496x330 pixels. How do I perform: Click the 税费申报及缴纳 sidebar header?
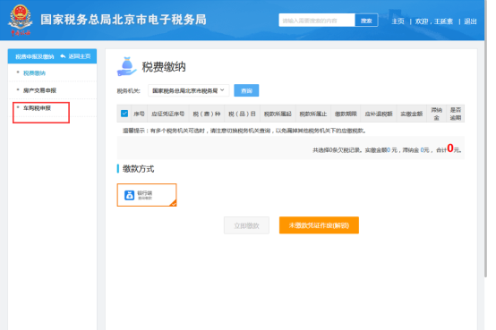[x=35, y=56]
